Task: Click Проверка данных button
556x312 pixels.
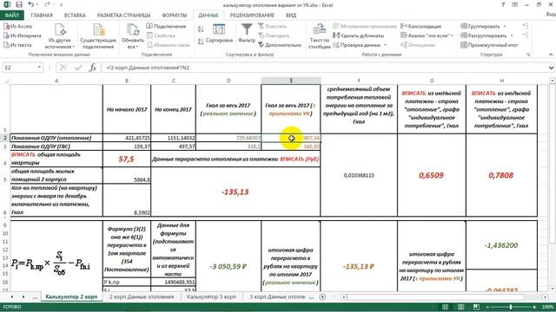Action: click(357, 45)
